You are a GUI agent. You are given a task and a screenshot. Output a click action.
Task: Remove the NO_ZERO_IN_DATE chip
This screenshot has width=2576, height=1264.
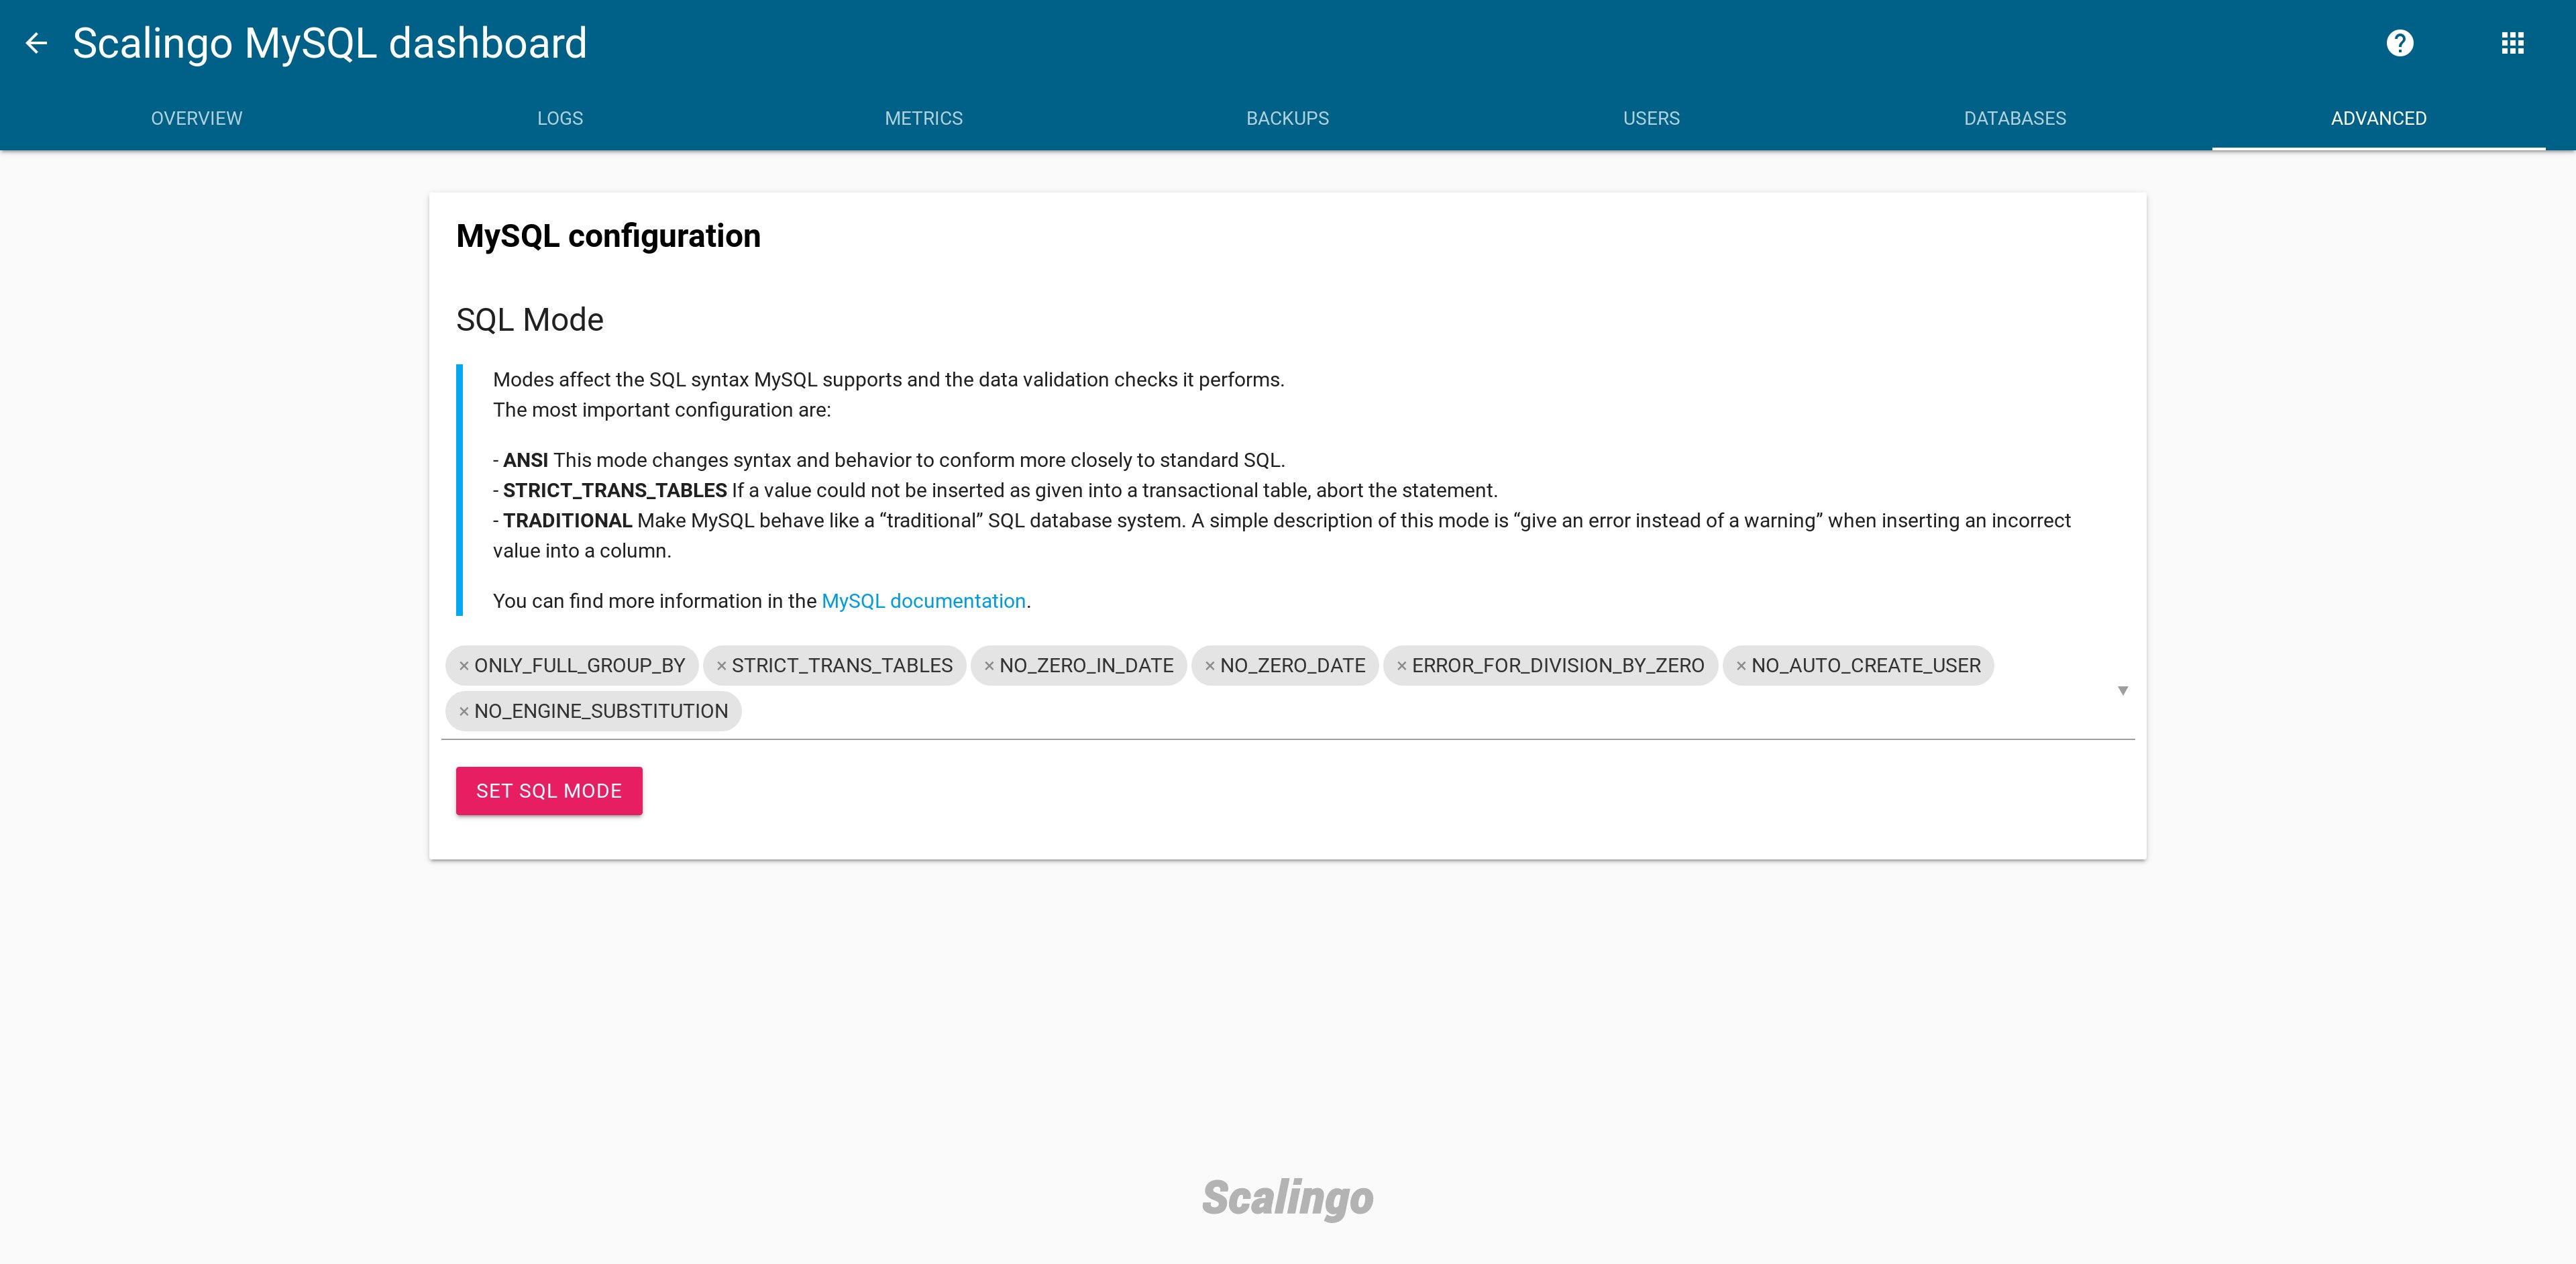point(989,666)
